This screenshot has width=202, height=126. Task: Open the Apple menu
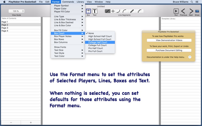[x=4, y=2]
